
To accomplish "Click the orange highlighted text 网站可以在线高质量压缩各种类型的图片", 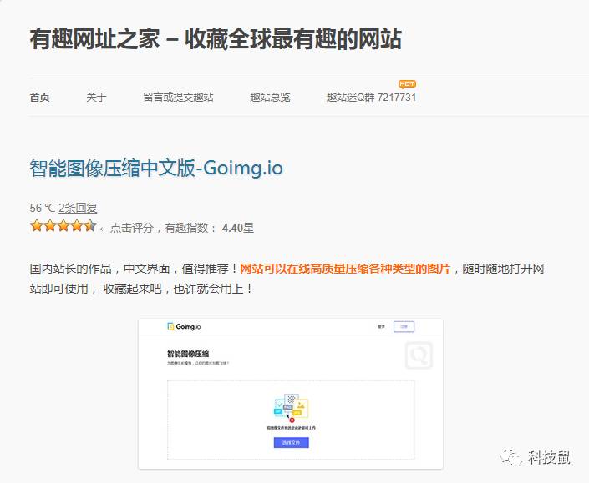I will [x=345, y=269].
